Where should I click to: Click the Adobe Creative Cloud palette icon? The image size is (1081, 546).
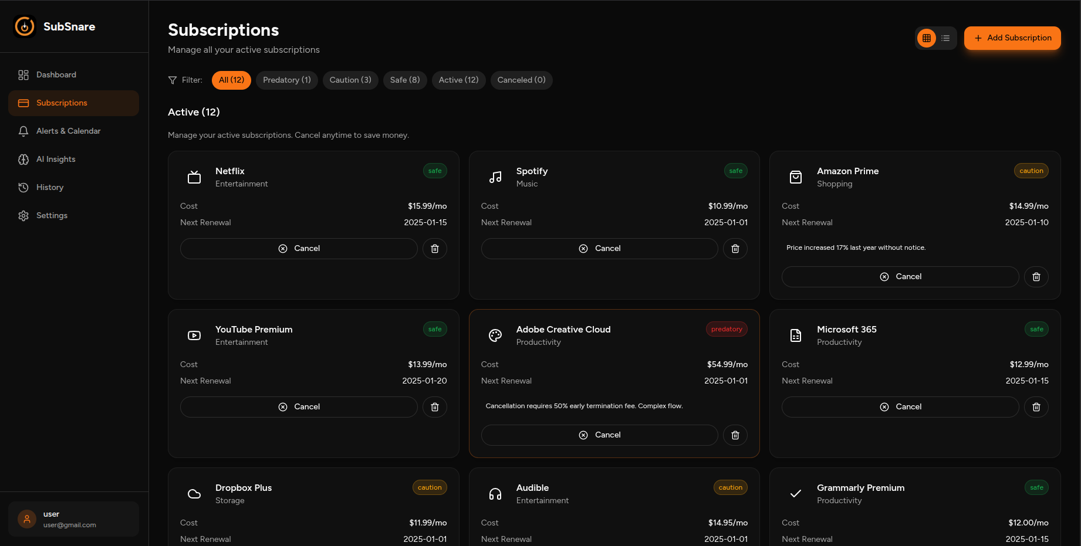(495, 335)
